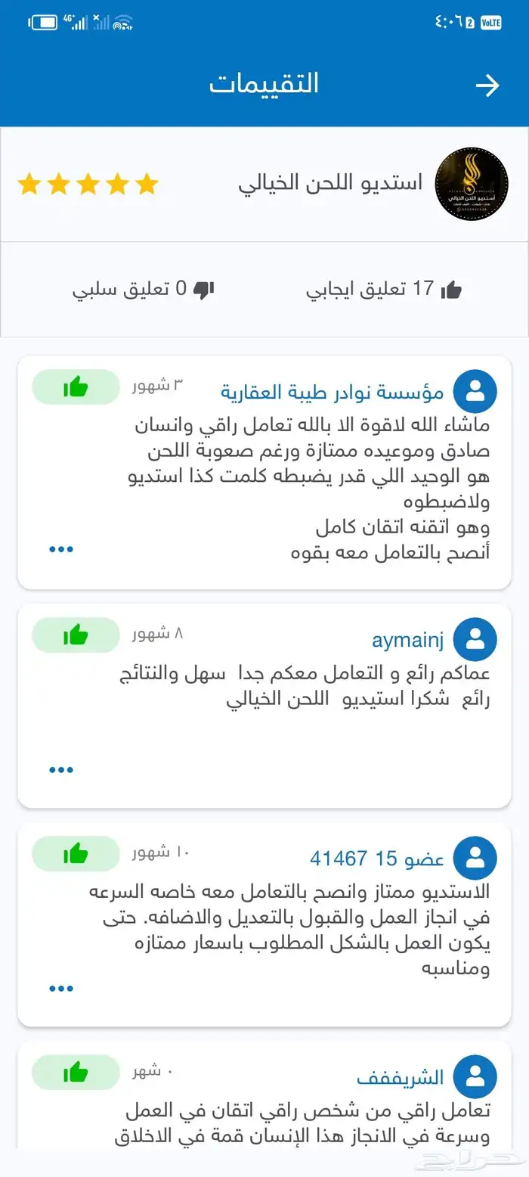The image size is (529, 1177).
Task: Click the first star in the rating row
Action: tap(31, 184)
